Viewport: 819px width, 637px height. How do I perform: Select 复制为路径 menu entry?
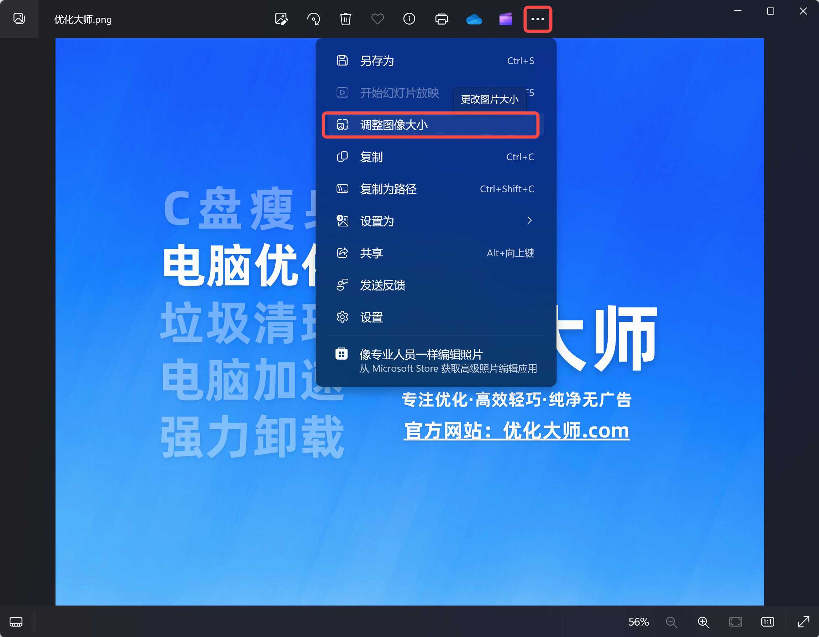pyautogui.click(x=436, y=189)
